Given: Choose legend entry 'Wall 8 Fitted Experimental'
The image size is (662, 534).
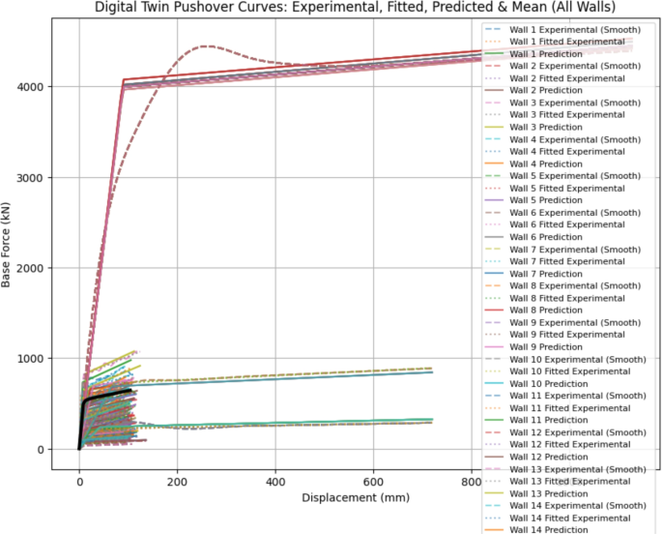Looking at the screenshot, I should tap(555, 298).
